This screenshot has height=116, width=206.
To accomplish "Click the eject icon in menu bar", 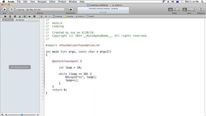I will tap(168, 2).
